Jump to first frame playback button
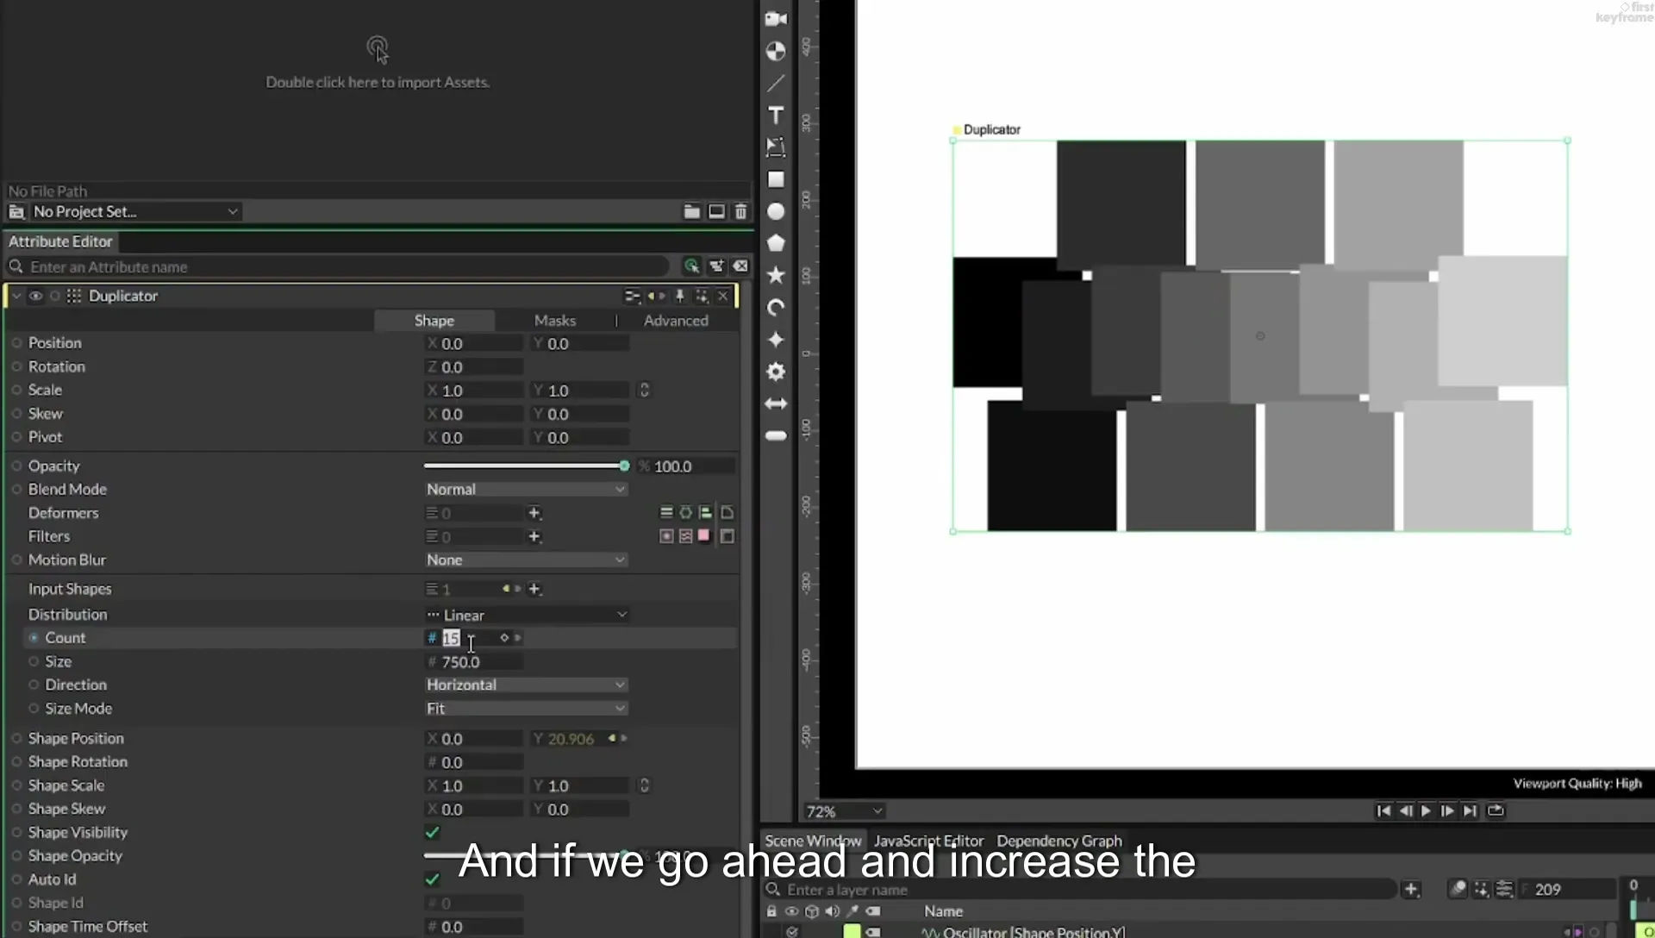This screenshot has width=1655, height=938. point(1383,810)
